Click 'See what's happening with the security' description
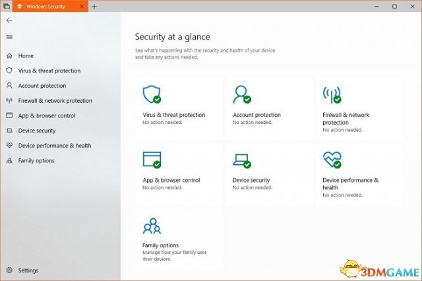 tap(205, 53)
